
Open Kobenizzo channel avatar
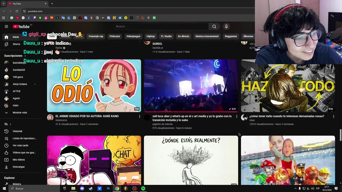click(50, 118)
